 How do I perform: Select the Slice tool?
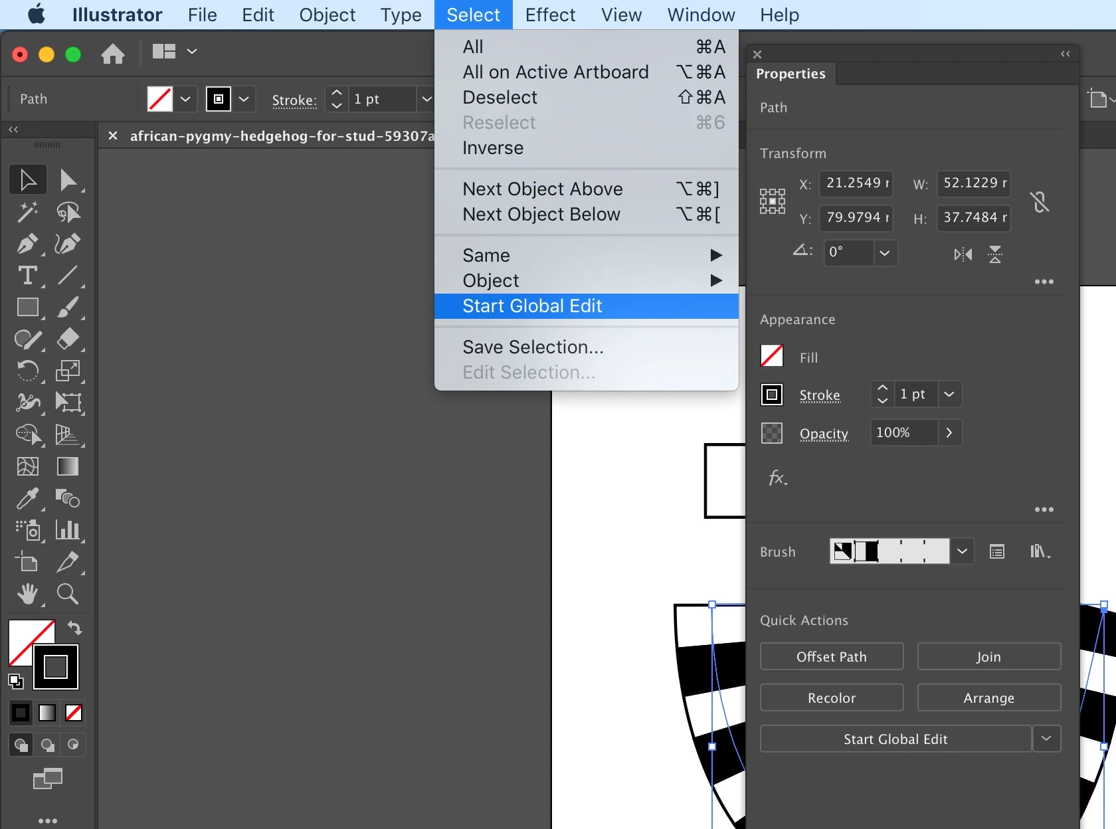coord(68,562)
